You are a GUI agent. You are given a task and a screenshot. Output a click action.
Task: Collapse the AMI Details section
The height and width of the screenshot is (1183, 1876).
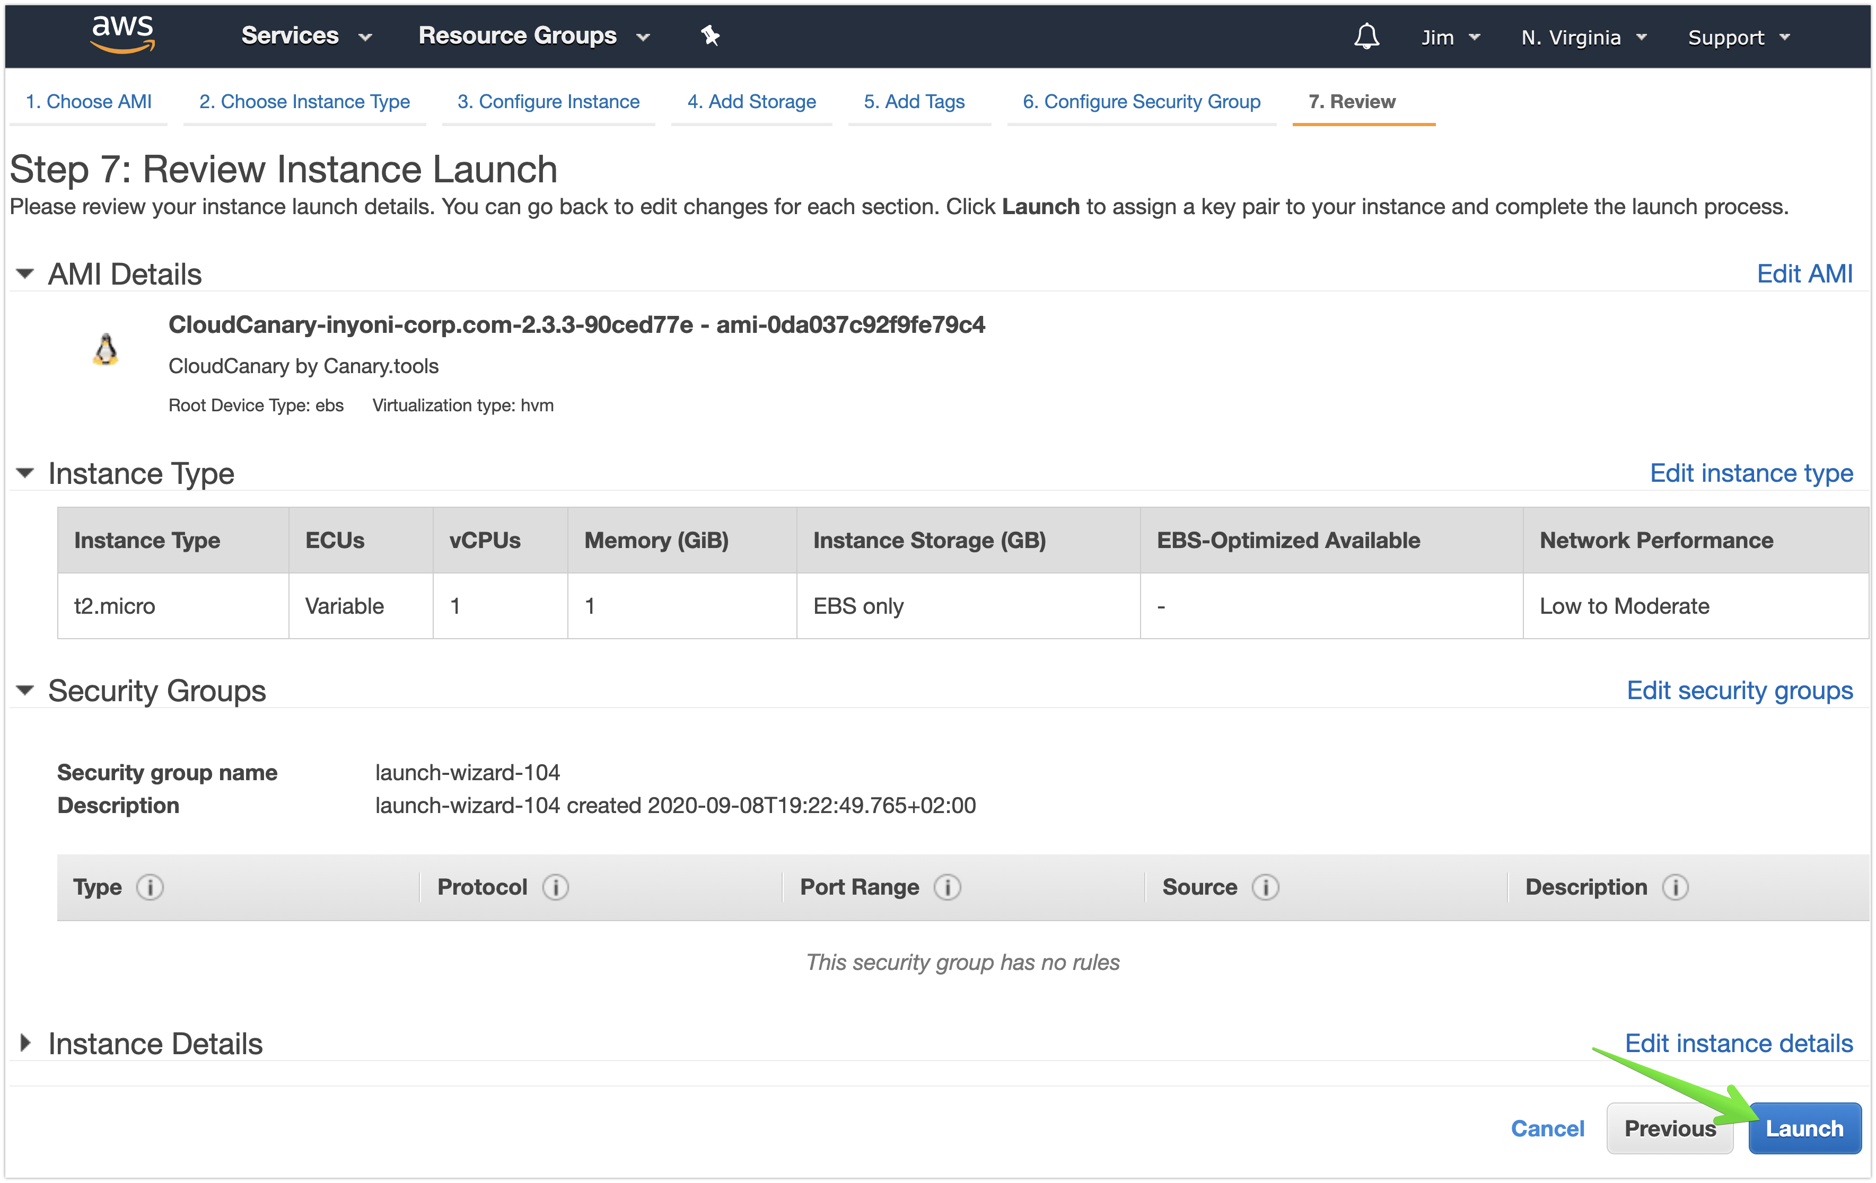(x=25, y=274)
